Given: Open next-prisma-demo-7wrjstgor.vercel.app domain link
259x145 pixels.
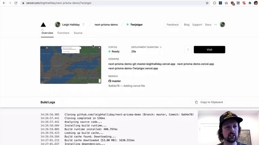Looking at the screenshot, I should 133,68.
